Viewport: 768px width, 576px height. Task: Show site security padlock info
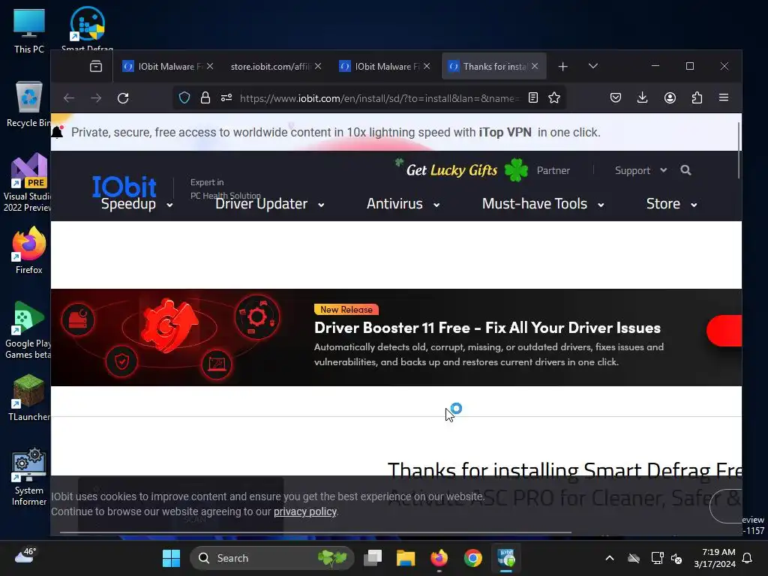(205, 98)
